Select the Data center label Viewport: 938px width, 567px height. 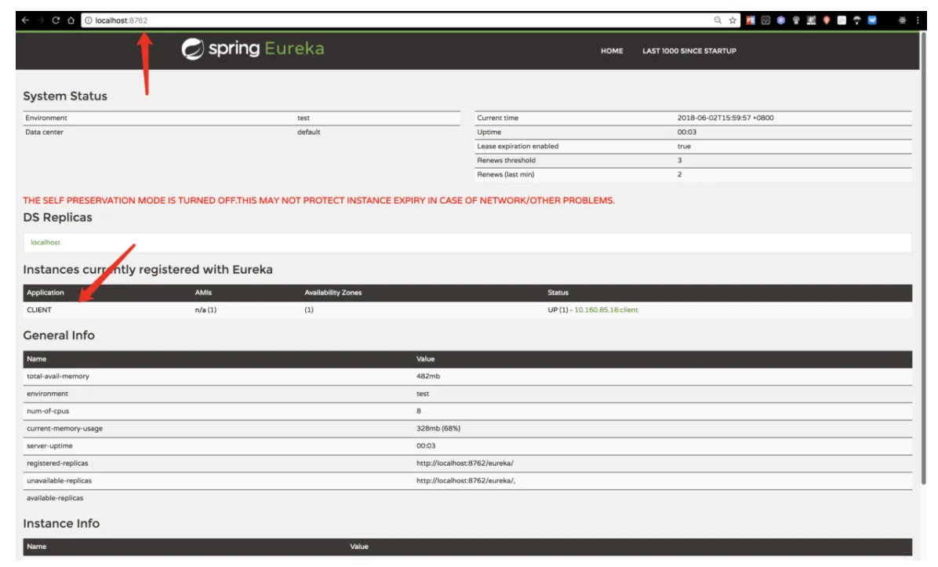pyautogui.click(x=44, y=133)
